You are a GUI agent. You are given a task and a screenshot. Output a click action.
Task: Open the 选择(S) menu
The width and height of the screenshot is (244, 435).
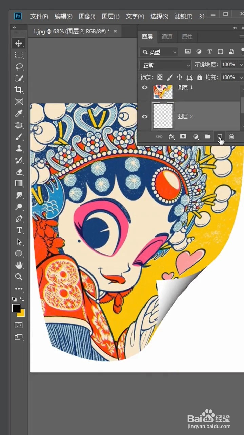coord(159,16)
